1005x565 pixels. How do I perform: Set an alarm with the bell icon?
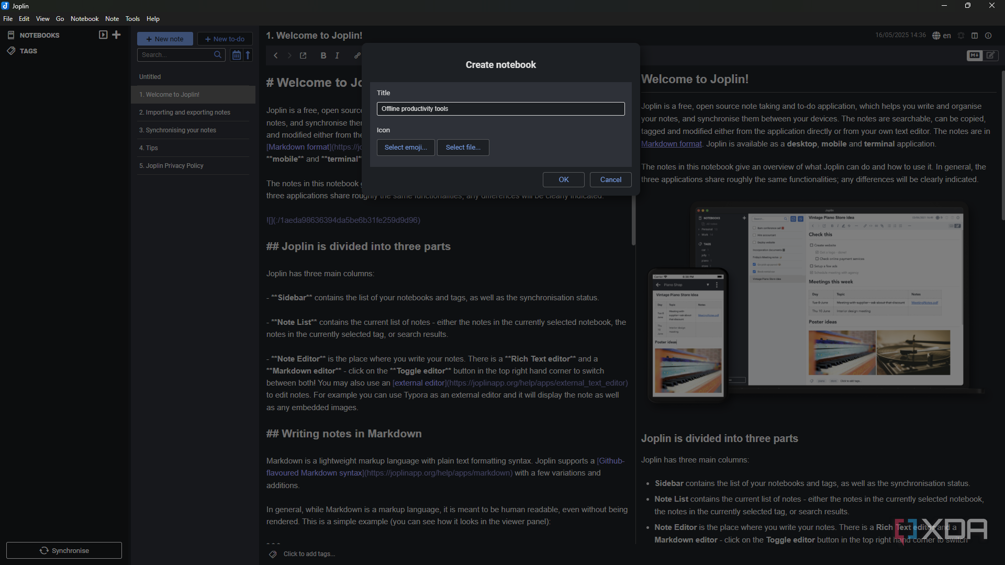coord(961,36)
